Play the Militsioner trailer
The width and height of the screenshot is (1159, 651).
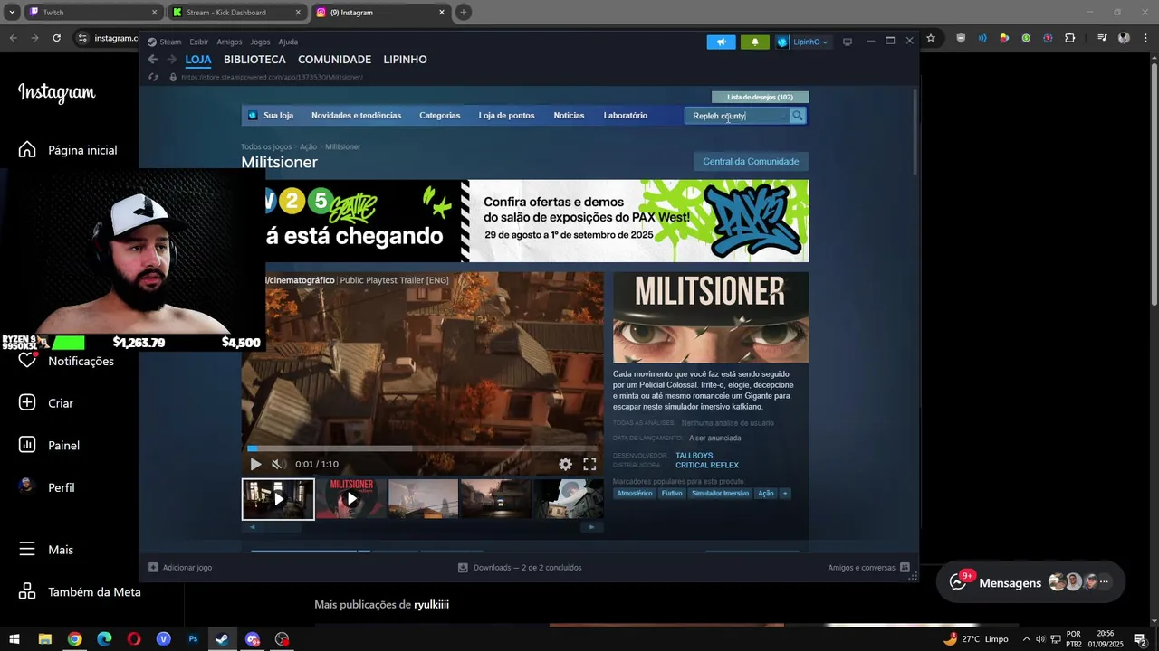[x=255, y=464]
